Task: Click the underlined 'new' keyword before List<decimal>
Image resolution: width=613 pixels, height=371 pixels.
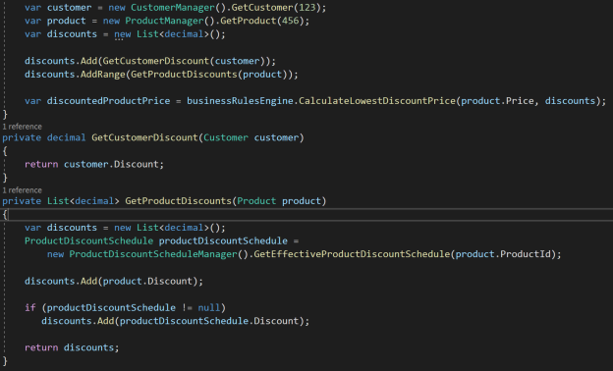Action: point(123,34)
